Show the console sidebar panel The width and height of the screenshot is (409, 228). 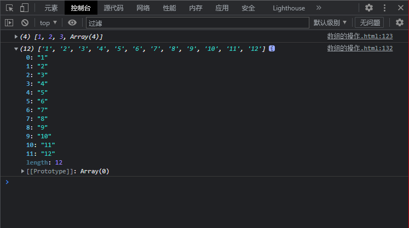[9, 23]
